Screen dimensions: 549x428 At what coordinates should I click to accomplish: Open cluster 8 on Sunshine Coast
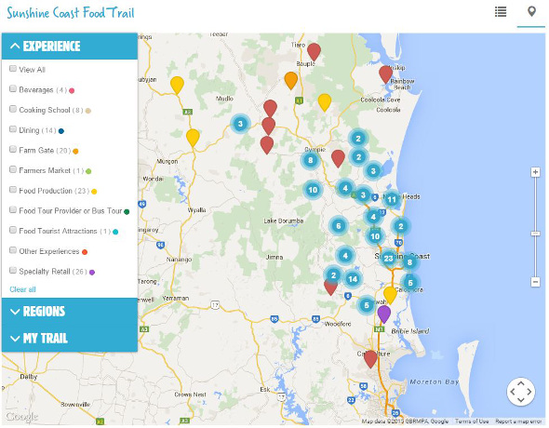(x=409, y=262)
